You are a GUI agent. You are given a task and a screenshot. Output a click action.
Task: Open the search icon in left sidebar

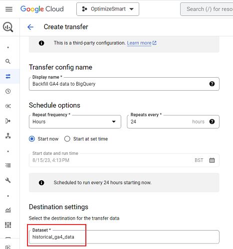[8, 61]
